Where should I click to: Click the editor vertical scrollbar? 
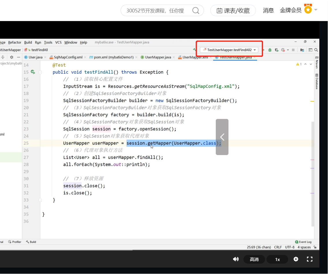tap(313, 174)
